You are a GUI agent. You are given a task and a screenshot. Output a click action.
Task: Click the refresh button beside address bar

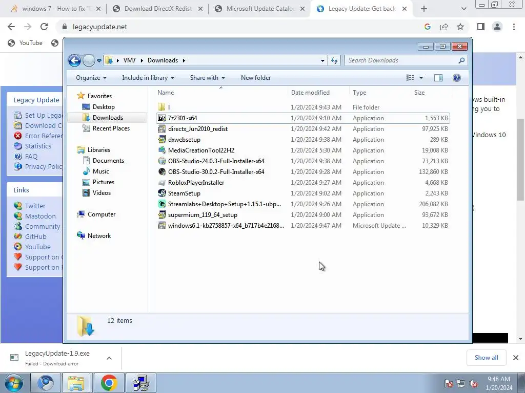coord(334,60)
